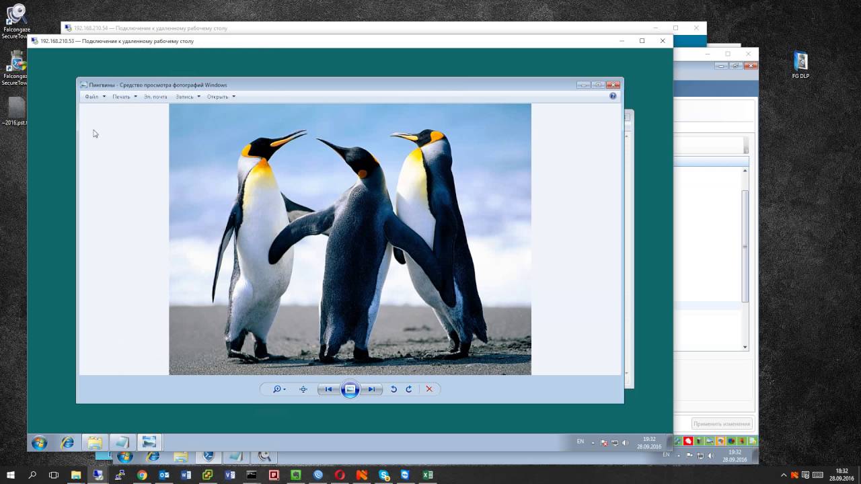The height and width of the screenshot is (484, 861).
Task: Open File Explorer on the Windows 10 taskbar
Action: (x=76, y=475)
